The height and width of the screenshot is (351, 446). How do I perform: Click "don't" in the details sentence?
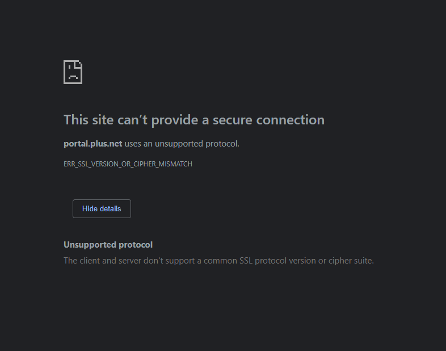pos(153,261)
